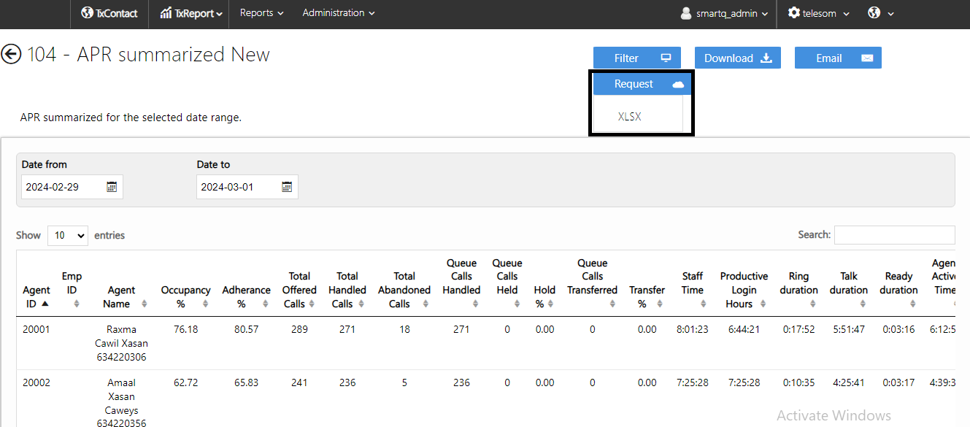Sort by the Occupancy % column

click(185, 297)
